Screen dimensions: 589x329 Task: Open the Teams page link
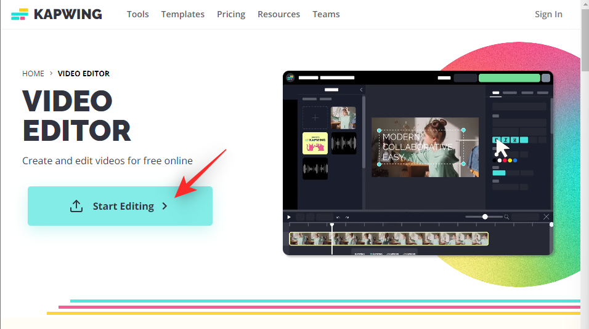(x=326, y=14)
